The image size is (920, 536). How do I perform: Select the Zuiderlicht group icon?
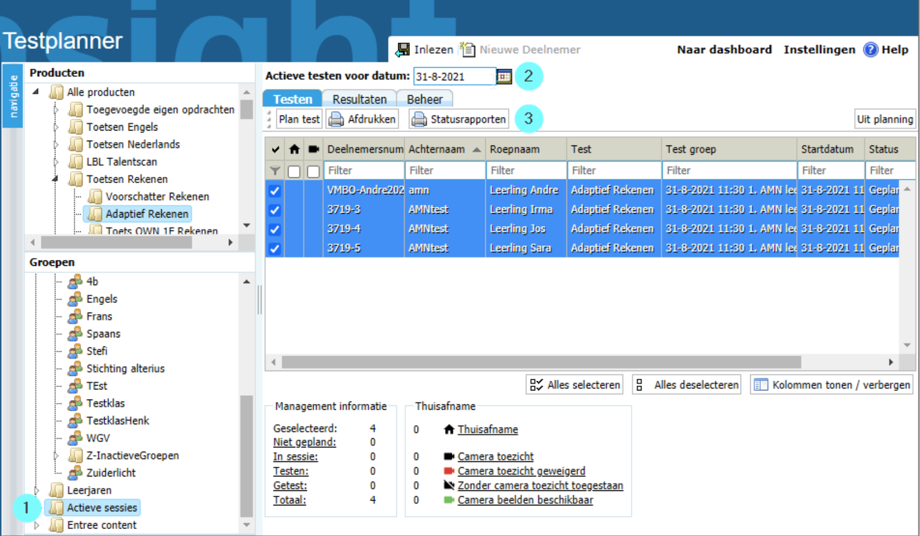click(x=75, y=473)
